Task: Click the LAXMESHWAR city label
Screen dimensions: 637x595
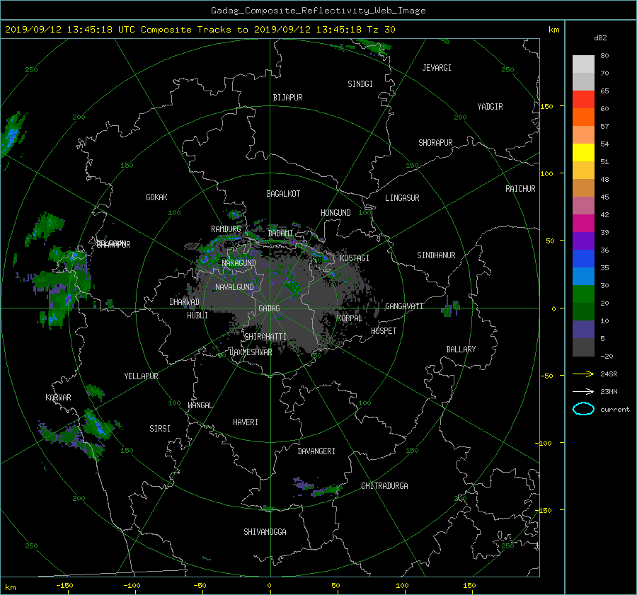Action: tap(251, 352)
